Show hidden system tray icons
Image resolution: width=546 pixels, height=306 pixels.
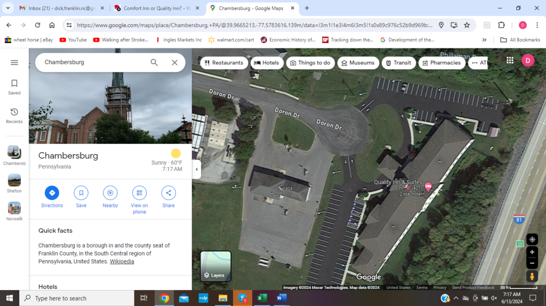coord(456,298)
